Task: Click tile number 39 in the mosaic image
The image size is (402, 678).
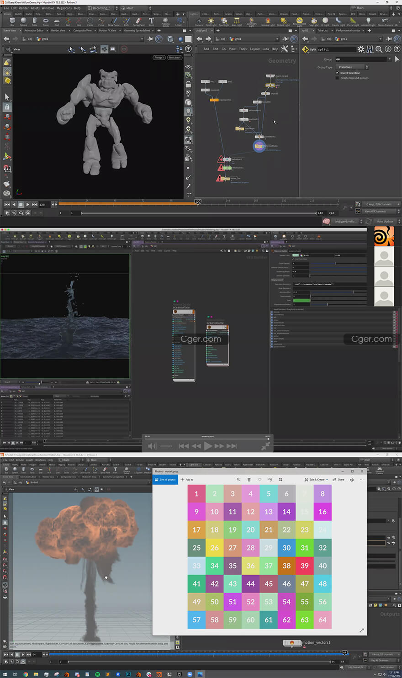Action: [305, 566]
